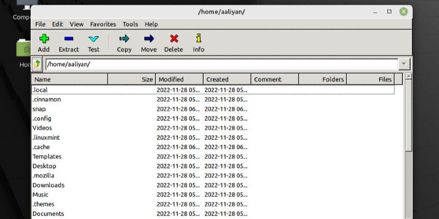Expand the address path history dropdown
439x219 pixels.
point(404,64)
